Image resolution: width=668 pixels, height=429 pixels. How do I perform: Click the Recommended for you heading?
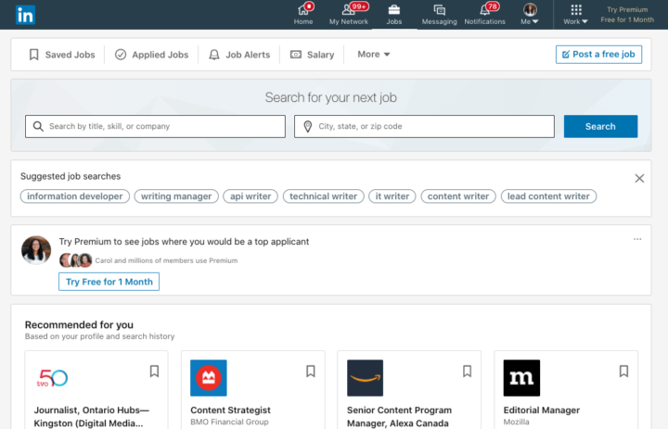click(79, 324)
